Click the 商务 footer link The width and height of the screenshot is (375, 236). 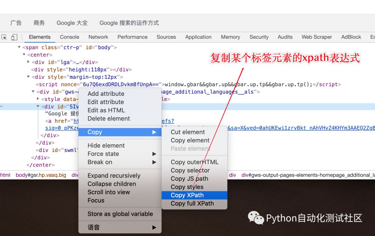coord(39,23)
